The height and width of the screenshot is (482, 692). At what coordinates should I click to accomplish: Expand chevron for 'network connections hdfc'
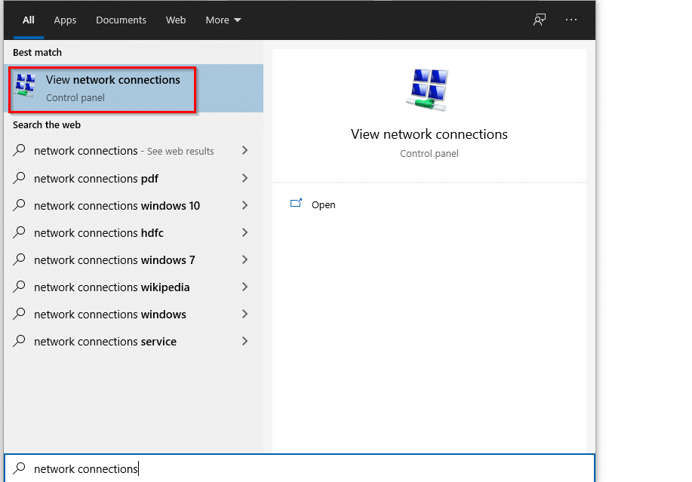pos(245,232)
